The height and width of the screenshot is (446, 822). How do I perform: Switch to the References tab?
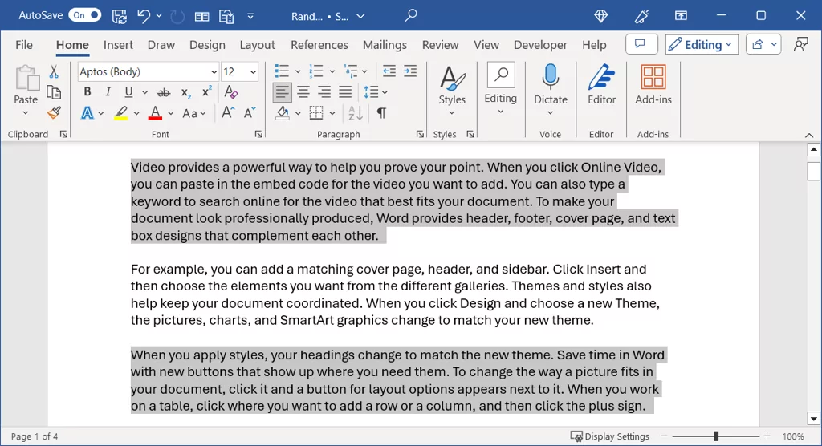click(319, 45)
